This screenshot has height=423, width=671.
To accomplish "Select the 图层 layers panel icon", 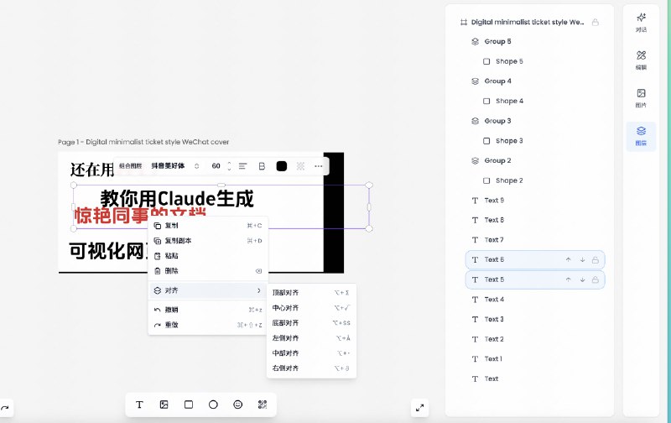I will (641, 136).
